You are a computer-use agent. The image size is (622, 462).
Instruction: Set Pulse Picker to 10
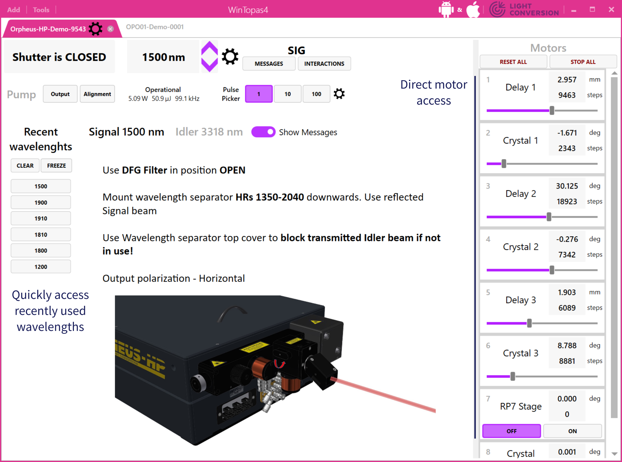coord(288,94)
